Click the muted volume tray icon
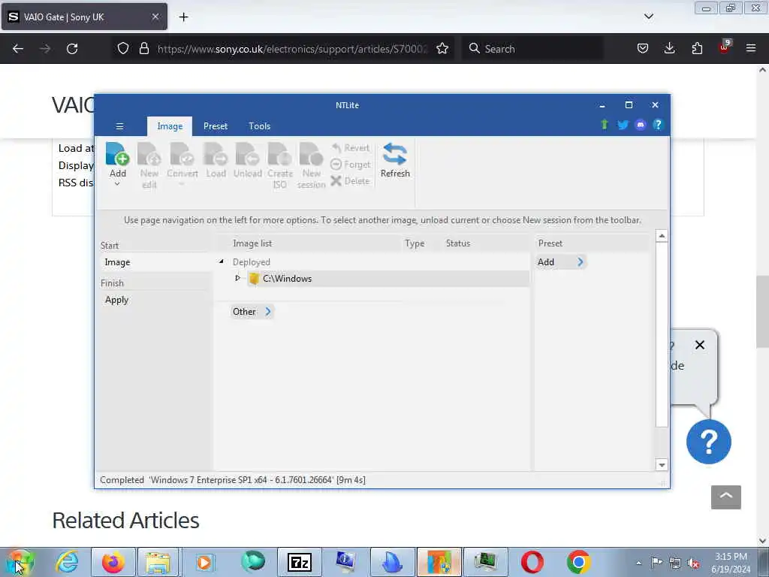769x577 pixels. click(693, 563)
